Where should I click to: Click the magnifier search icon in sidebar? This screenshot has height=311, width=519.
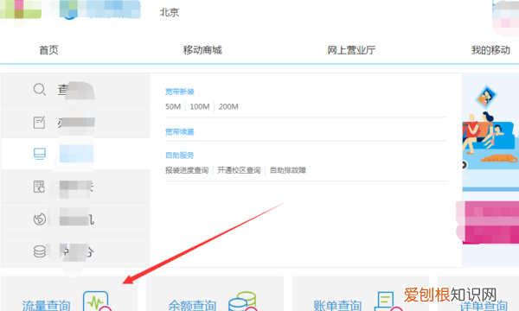pyautogui.click(x=40, y=90)
